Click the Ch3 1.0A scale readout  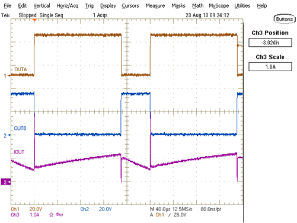coord(25,215)
